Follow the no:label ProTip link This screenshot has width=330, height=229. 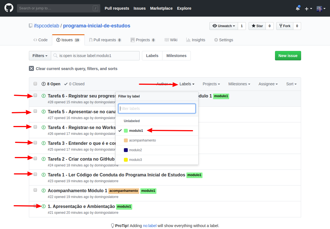coord(150,226)
